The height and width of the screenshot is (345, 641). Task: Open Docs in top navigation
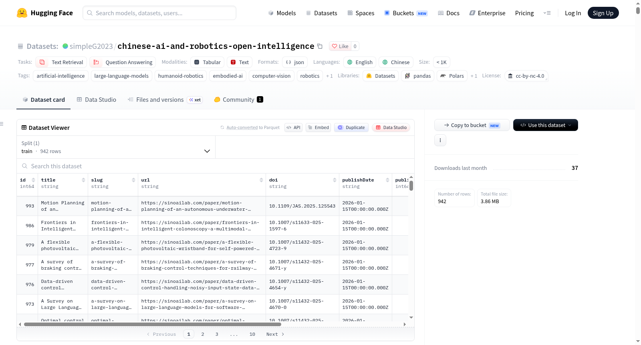tap(449, 13)
